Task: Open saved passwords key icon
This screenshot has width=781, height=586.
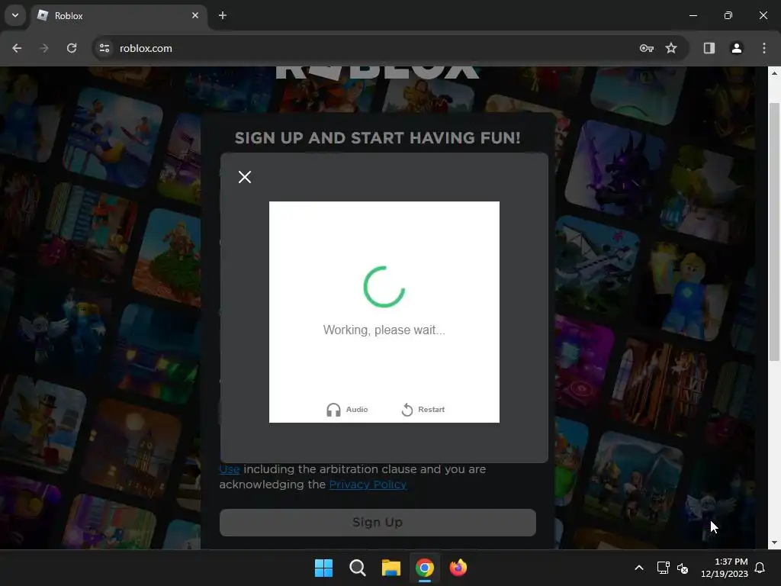Action: 647,48
